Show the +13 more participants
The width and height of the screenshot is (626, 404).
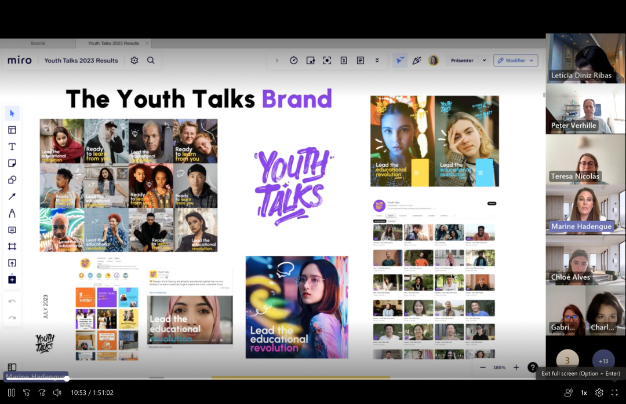coord(603,361)
